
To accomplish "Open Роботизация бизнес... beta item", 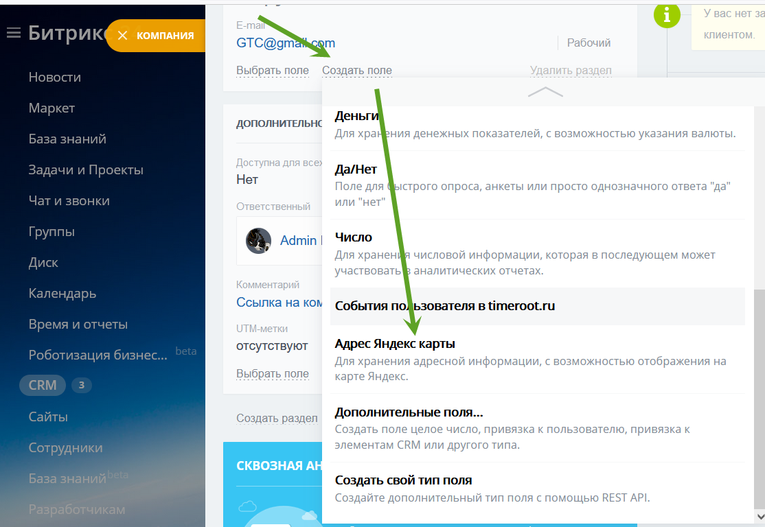I will [x=98, y=355].
